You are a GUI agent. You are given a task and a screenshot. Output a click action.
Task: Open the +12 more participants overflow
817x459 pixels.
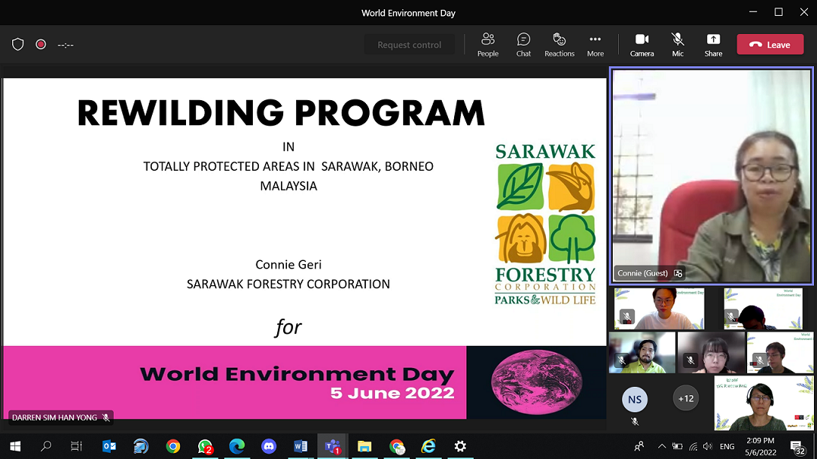(686, 398)
